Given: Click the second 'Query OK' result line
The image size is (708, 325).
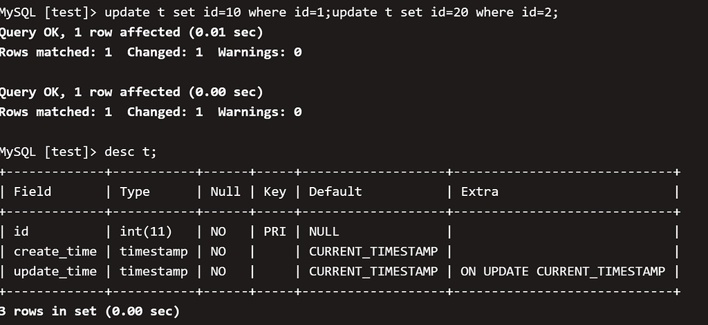Looking at the screenshot, I should coord(131,92).
